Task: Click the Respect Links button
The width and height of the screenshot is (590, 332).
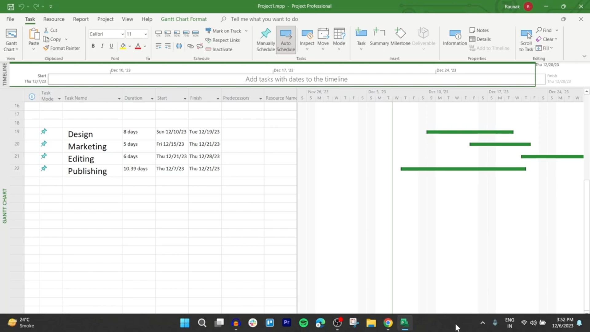Action: (222, 40)
